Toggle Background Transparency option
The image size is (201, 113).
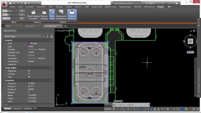[61, 15]
